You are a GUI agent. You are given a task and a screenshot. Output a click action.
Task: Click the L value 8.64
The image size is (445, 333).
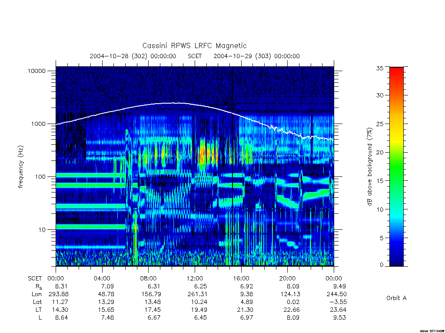[62, 318]
